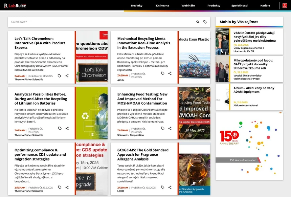Viewport: 291px width, 197px height.
Task: Open the user account icon
Action: pos(285,5)
